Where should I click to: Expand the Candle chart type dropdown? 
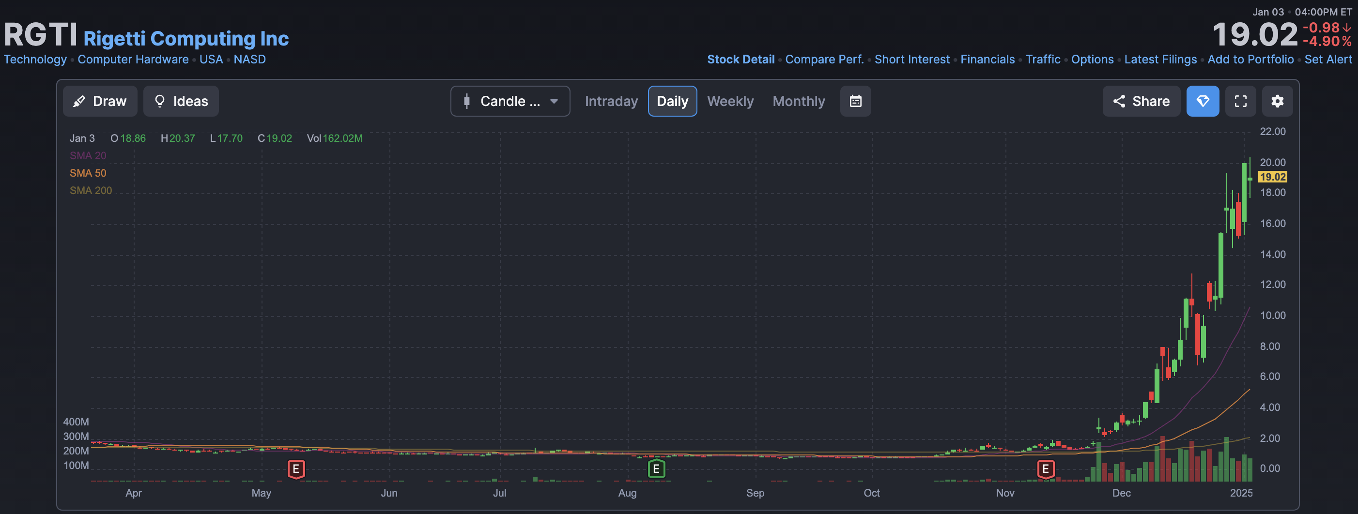(510, 101)
